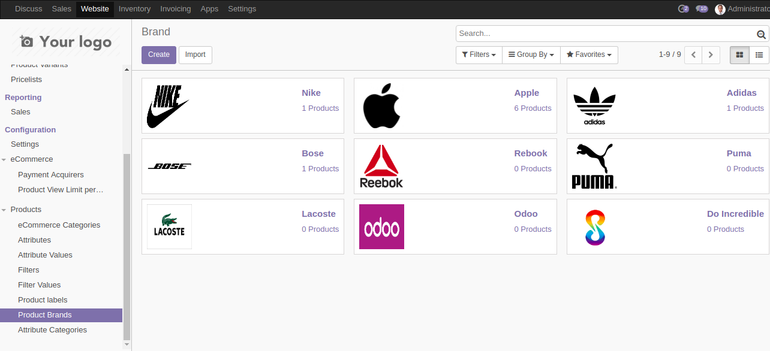The width and height of the screenshot is (770, 351).
Task: Click the Do Incredible brand name
Action: pos(735,214)
